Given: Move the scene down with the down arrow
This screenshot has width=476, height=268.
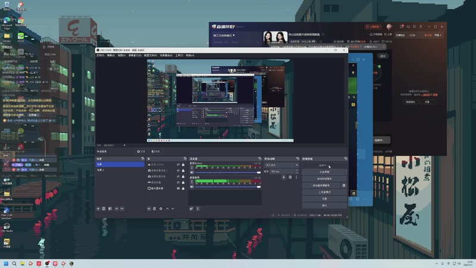Looking at the screenshot, I should tap(122, 209).
